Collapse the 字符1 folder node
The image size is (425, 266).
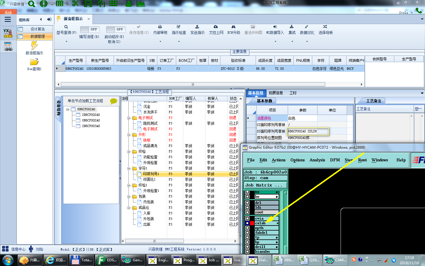tap(129, 168)
